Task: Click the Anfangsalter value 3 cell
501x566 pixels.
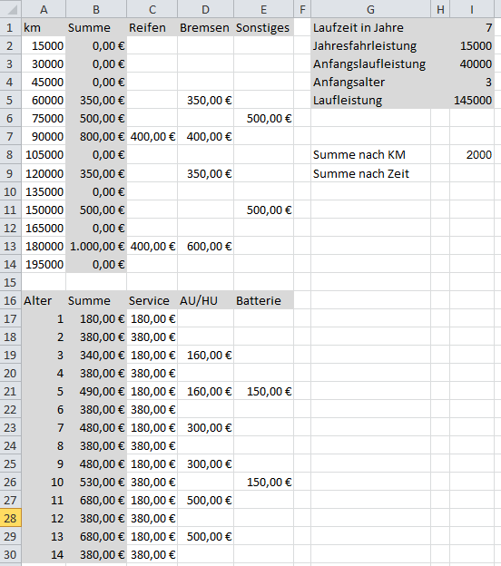Action: click(x=472, y=82)
